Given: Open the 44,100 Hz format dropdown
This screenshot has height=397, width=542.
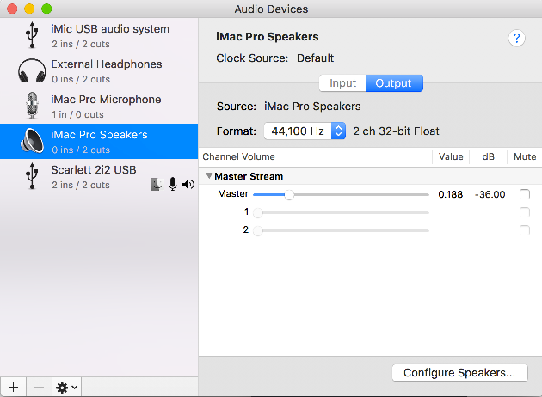Looking at the screenshot, I should (305, 131).
